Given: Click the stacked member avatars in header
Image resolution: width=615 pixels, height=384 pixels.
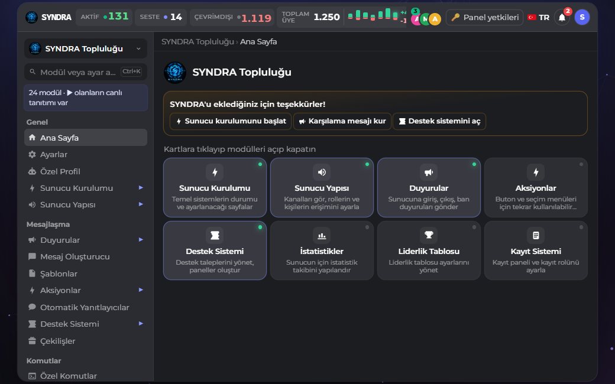Looking at the screenshot, I should coord(426,18).
